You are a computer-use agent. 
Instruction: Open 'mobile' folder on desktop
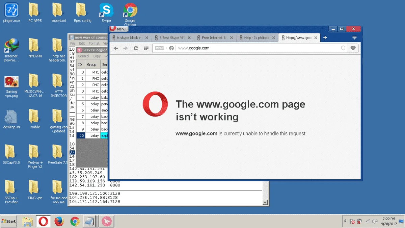(x=35, y=119)
